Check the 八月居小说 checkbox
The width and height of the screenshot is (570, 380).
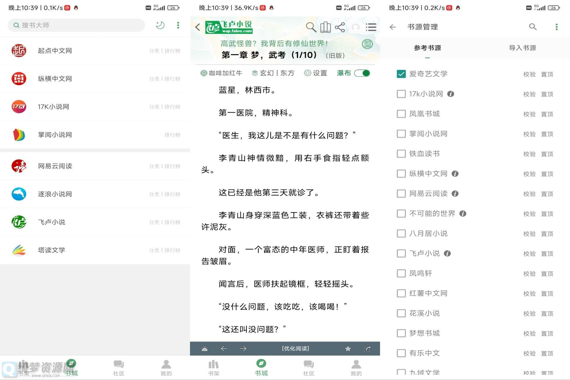pos(401,233)
